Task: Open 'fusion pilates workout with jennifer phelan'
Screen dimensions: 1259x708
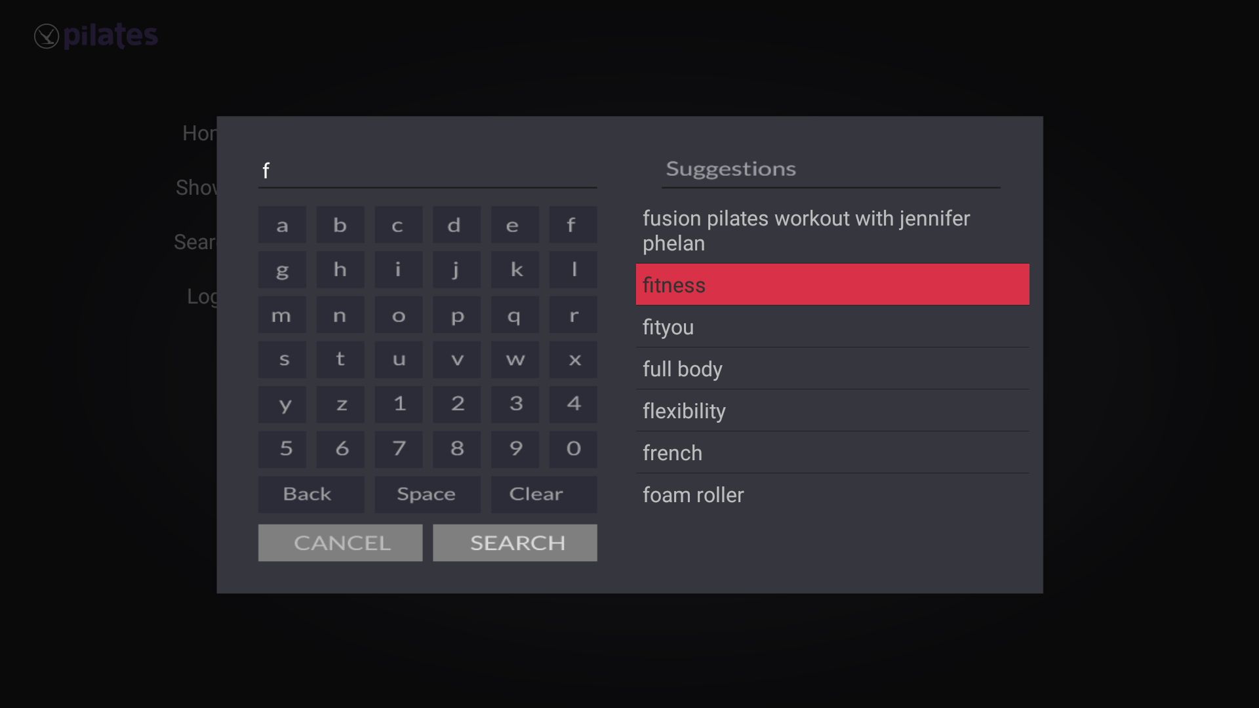Action: point(832,231)
